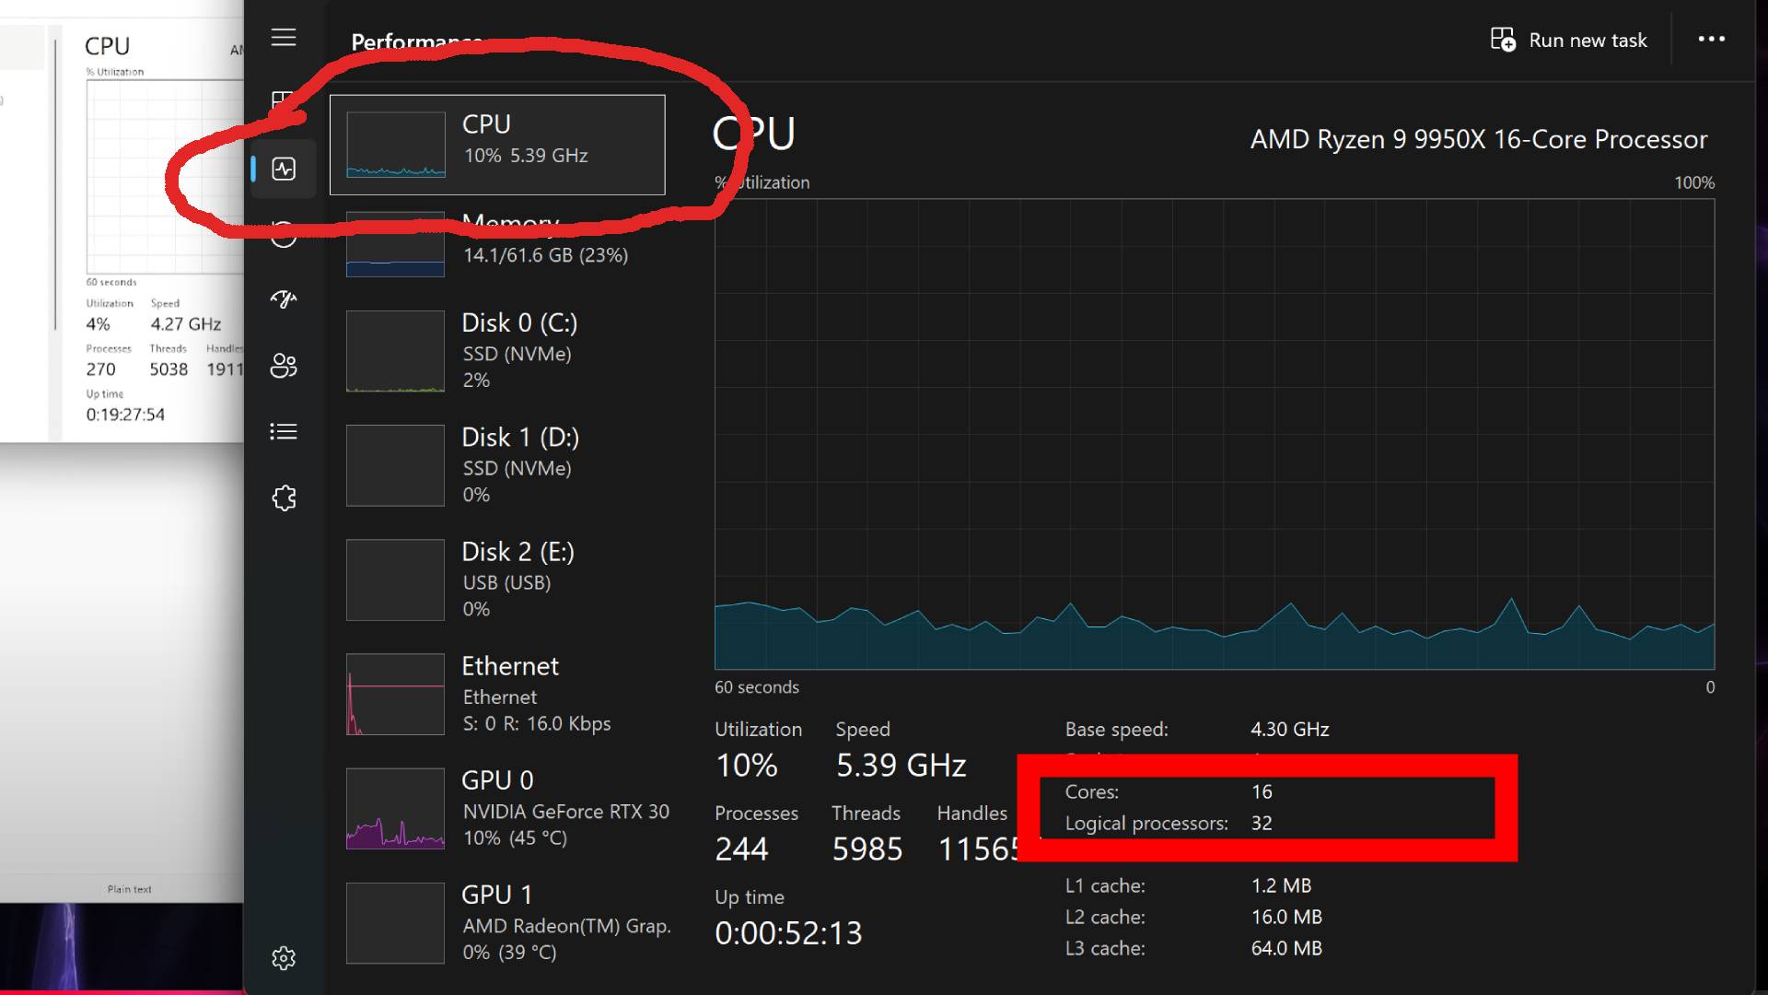Viewport: 1768px width, 995px height.
Task: Select Disk 0 (C:) in the list
Action: [497, 351]
